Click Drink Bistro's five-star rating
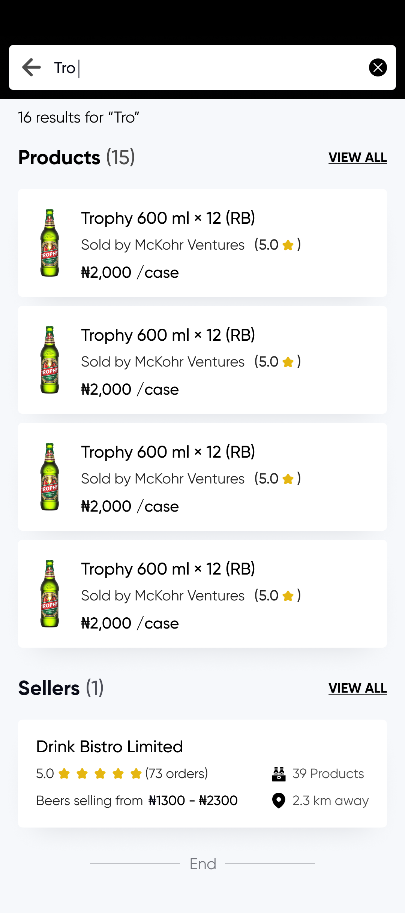 point(100,774)
